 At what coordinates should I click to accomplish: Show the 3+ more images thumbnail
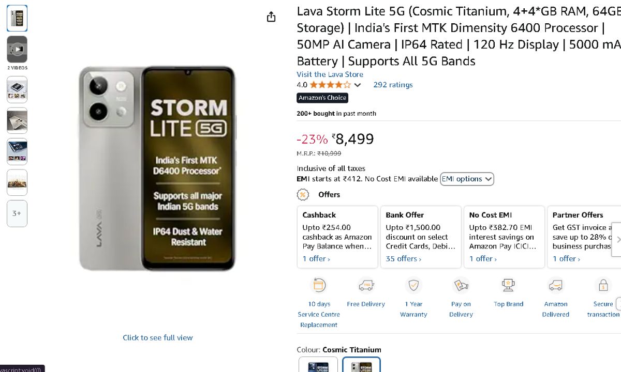click(x=17, y=213)
